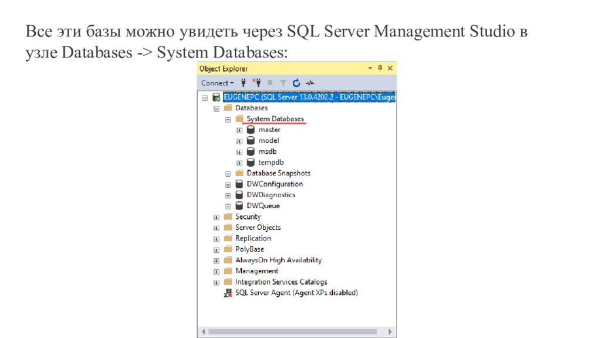Select the master database label
Image resolution: width=601 pixels, height=338 pixels.
coord(269,130)
